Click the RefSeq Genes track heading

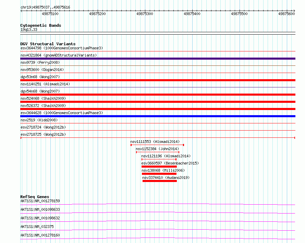(35, 197)
